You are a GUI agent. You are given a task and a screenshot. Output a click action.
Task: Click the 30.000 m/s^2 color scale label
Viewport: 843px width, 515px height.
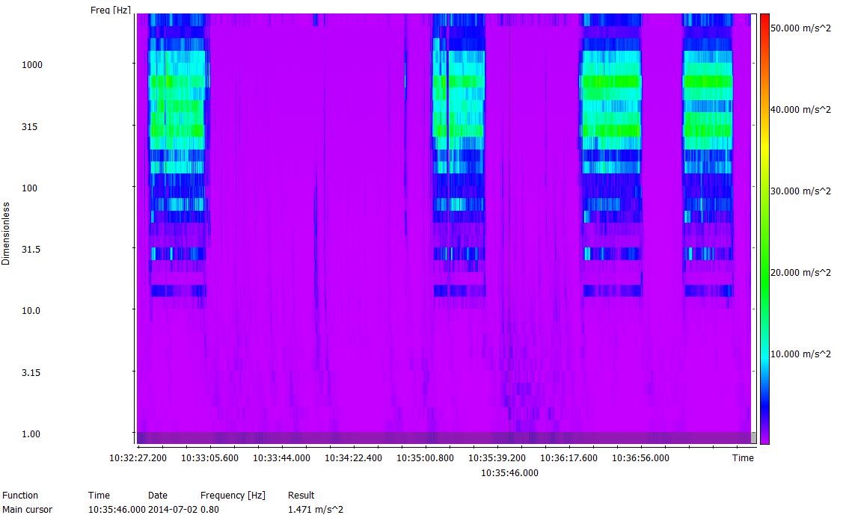click(800, 191)
